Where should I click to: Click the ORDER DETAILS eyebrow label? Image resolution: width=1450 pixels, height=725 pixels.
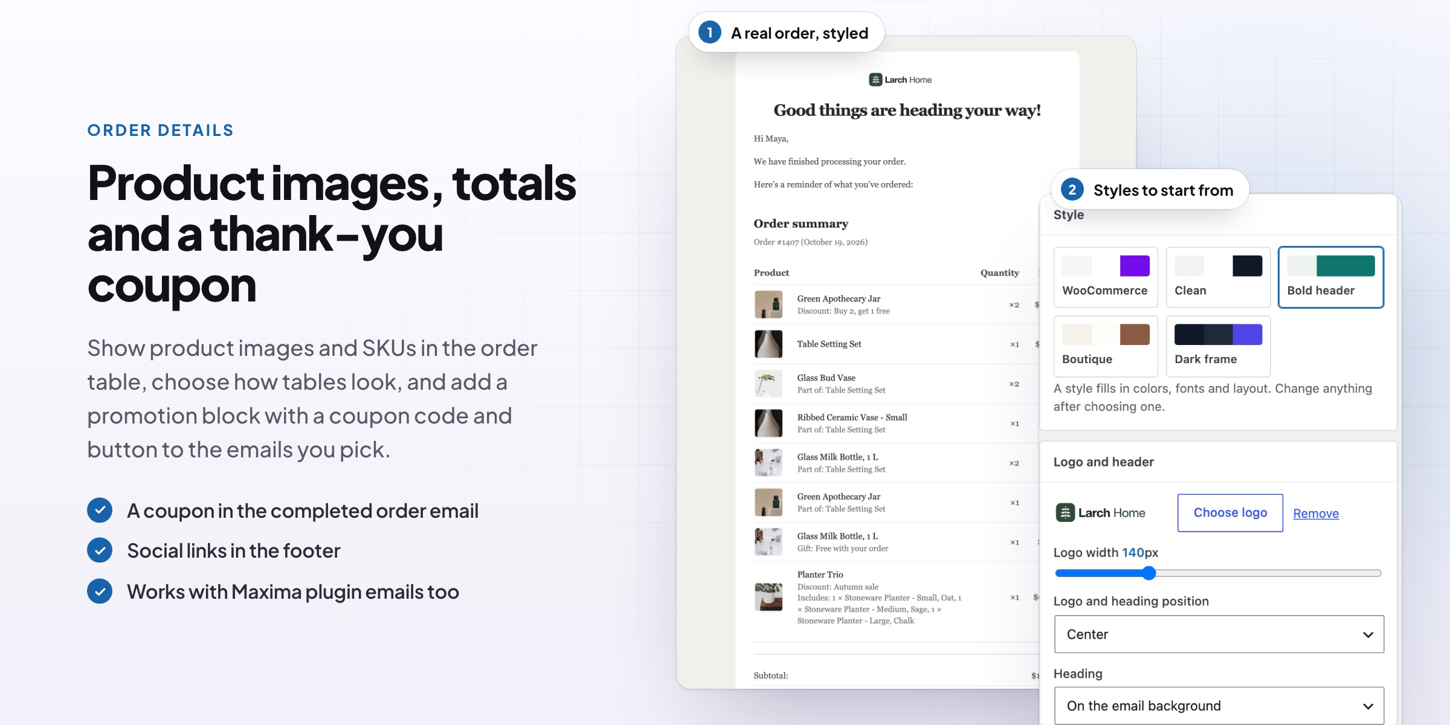point(160,130)
